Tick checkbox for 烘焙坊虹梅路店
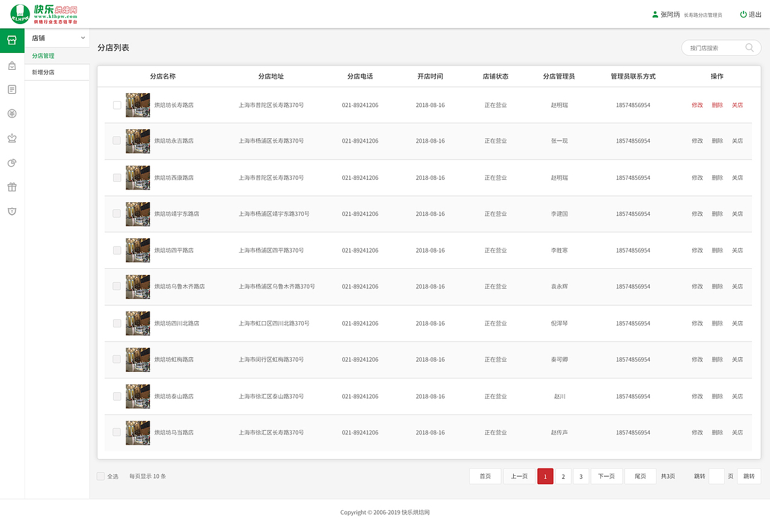The width and height of the screenshot is (770, 524). coord(117,359)
